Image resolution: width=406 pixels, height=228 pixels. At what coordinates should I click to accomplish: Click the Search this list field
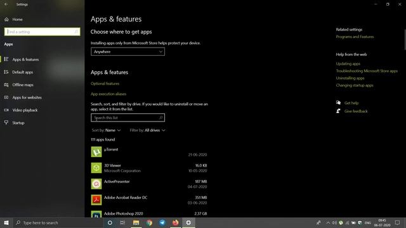click(x=128, y=118)
